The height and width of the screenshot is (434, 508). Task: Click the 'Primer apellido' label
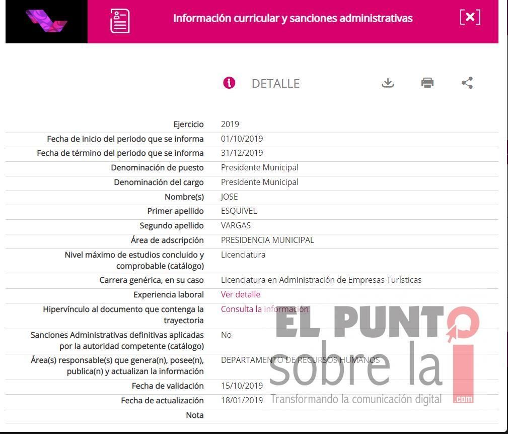click(176, 211)
